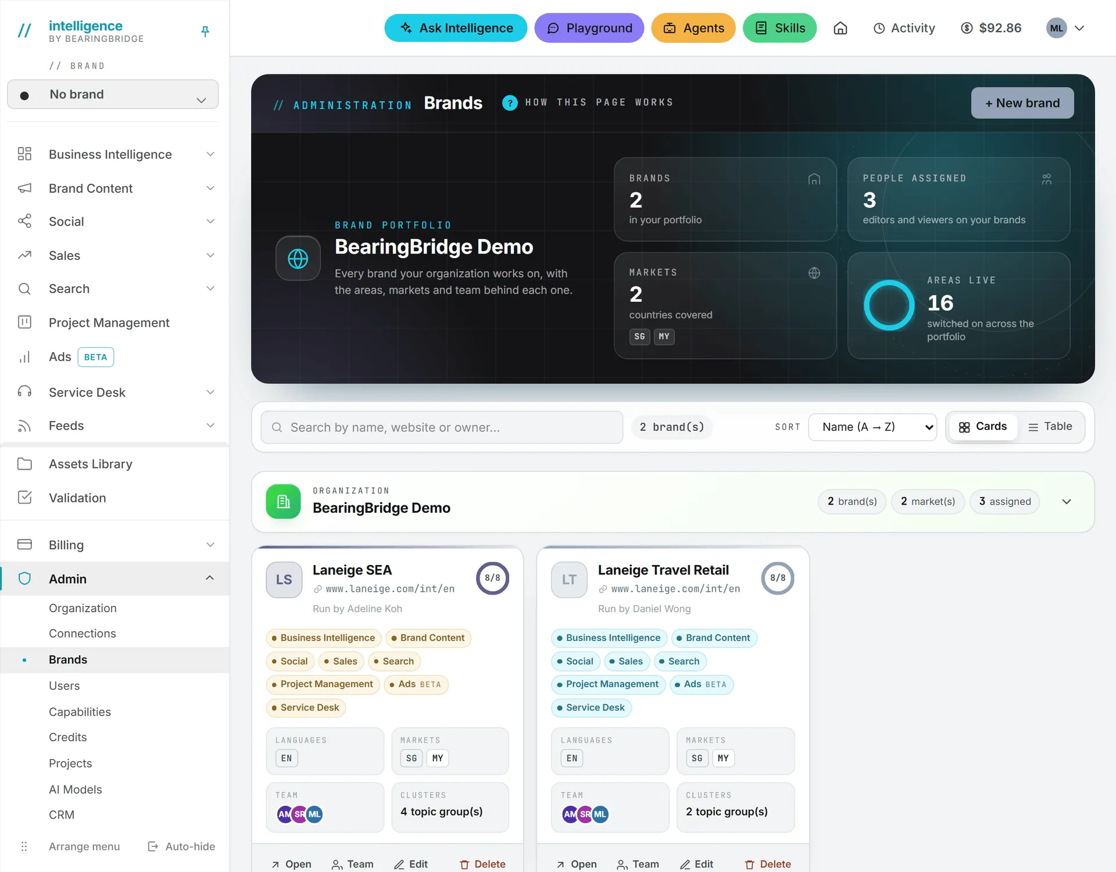Screen dimensions: 1116x872
Task: Click the 3 assigned pill
Action: point(1004,502)
